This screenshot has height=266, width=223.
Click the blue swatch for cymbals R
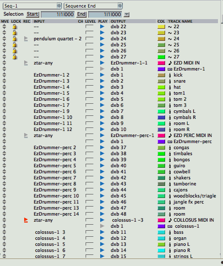(161, 117)
